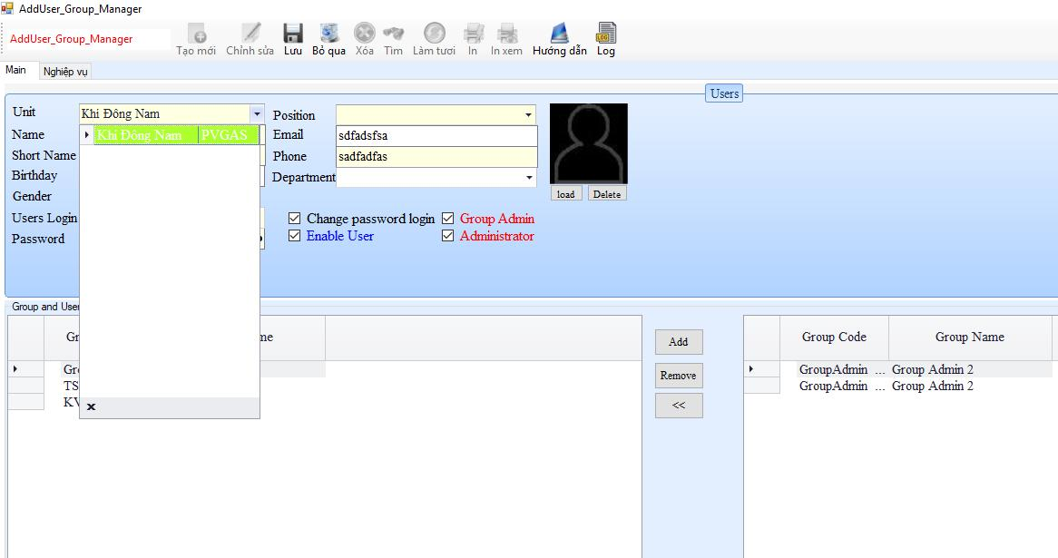This screenshot has width=1058, height=558.
Task: Click the Tạo mới (New) toolbar icon
Action: point(196,34)
